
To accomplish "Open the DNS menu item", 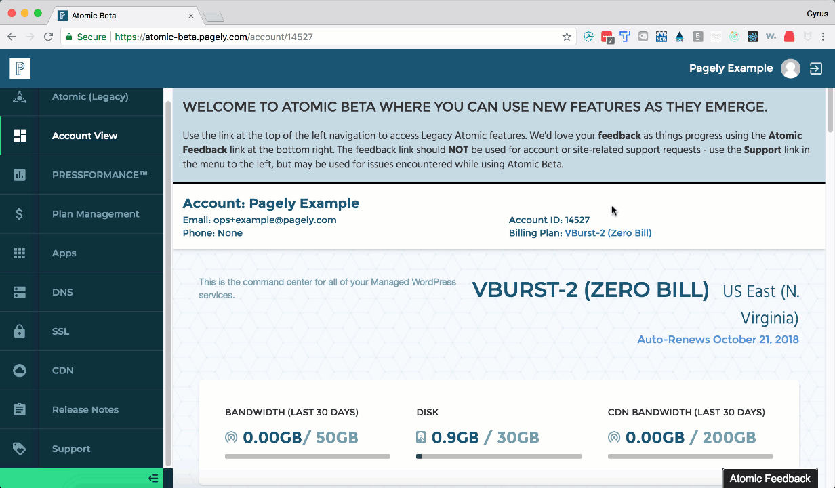I will [62, 292].
